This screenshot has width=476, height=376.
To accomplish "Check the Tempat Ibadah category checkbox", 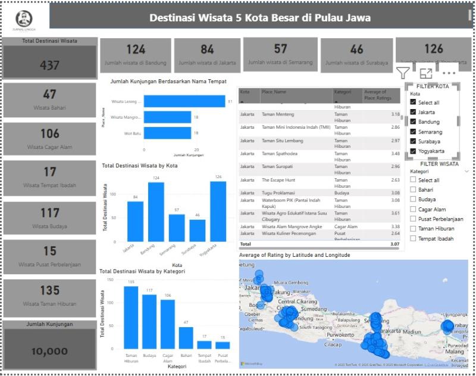I will [x=413, y=238].
